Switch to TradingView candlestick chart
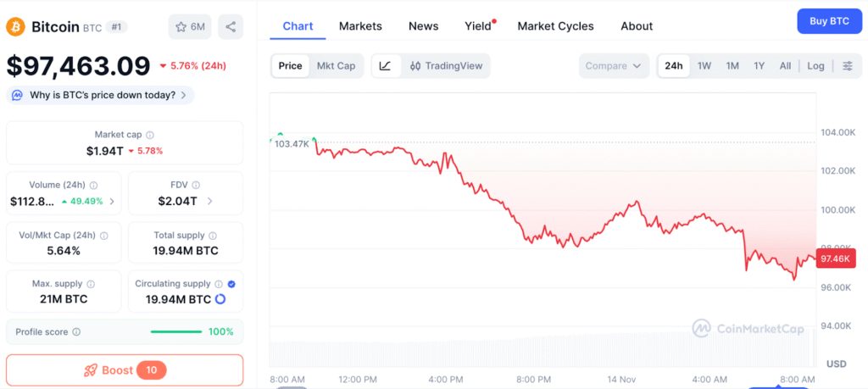Image resolution: width=868 pixels, height=389 pixels. (445, 66)
